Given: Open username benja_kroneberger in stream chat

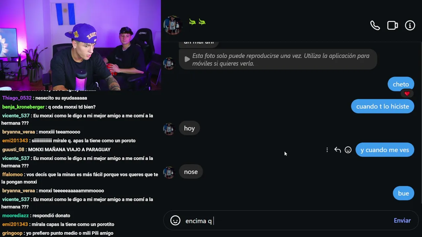Looking at the screenshot, I should click(x=23, y=107).
